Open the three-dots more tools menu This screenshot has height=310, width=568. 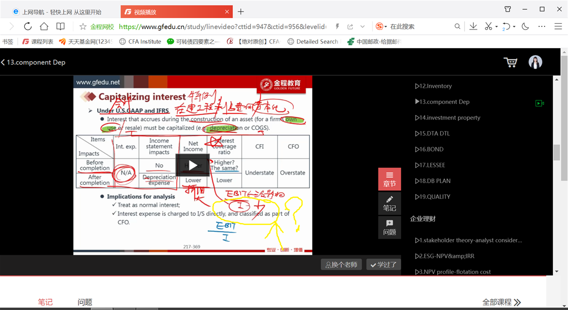(x=542, y=26)
